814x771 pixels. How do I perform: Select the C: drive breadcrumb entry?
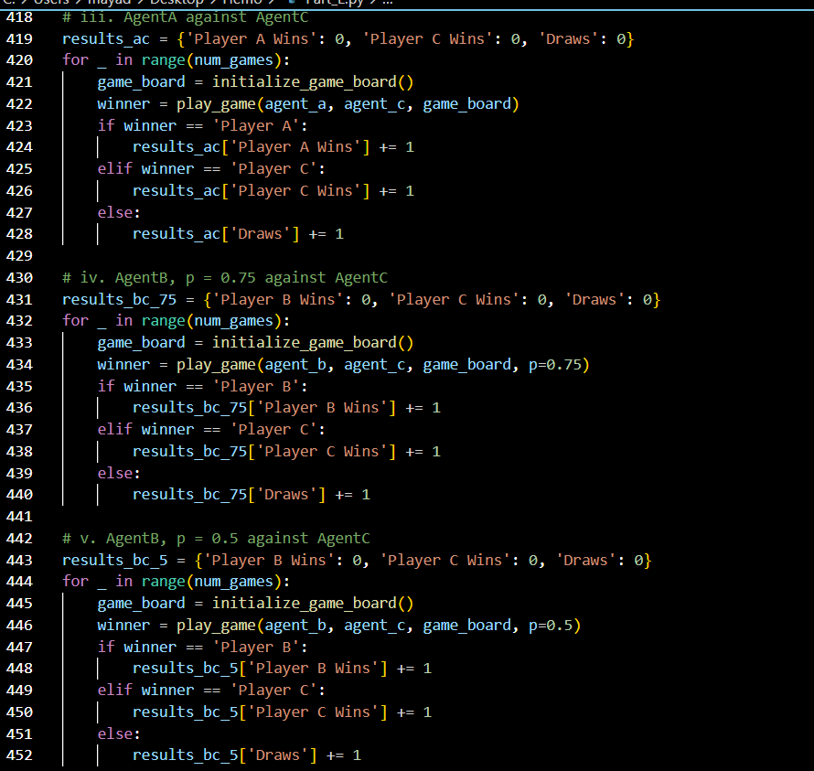pyautogui.click(x=7, y=4)
